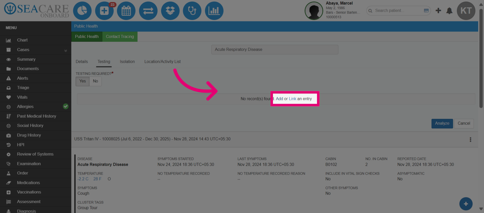Select the Location/Activity List sub-tab
The width and height of the screenshot is (484, 213).
point(162,62)
